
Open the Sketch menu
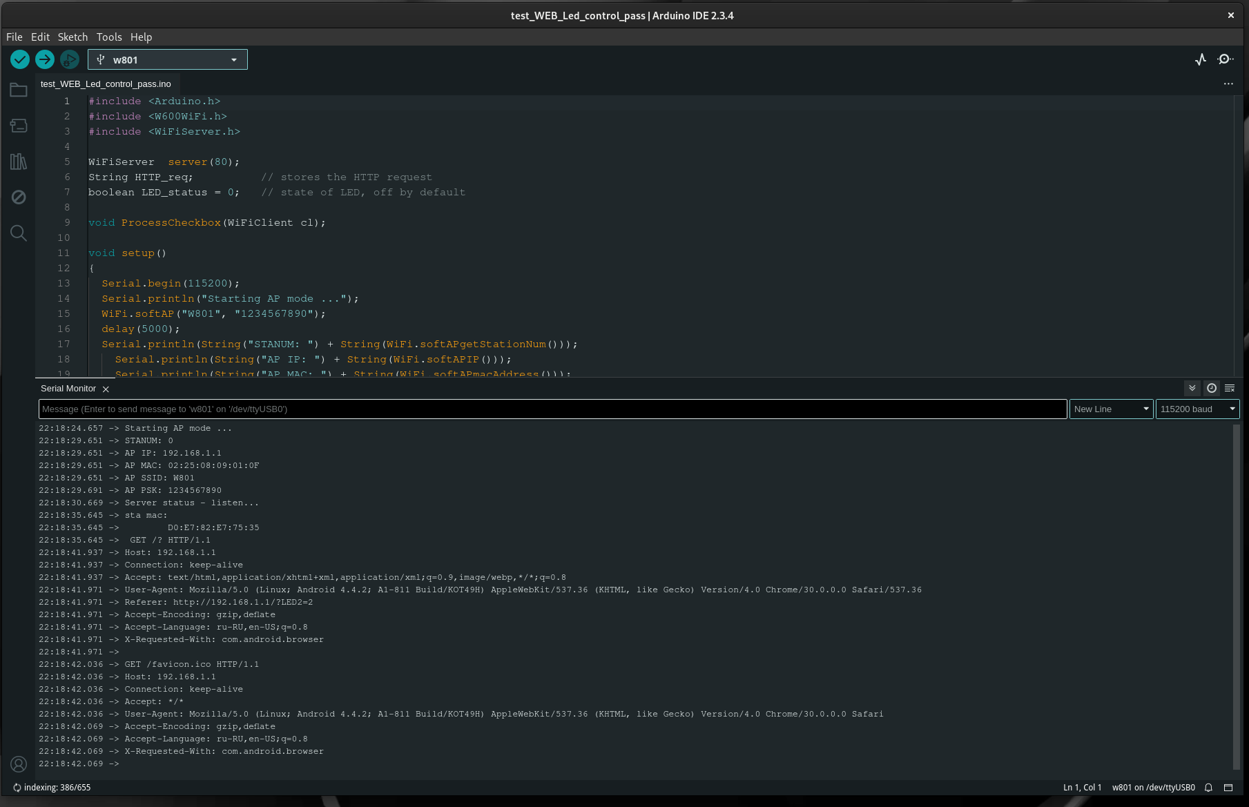click(x=72, y=37)
